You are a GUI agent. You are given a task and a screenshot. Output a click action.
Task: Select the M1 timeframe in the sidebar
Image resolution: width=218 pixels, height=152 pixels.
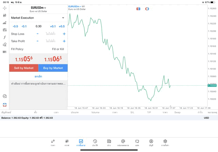coord(4,52)
